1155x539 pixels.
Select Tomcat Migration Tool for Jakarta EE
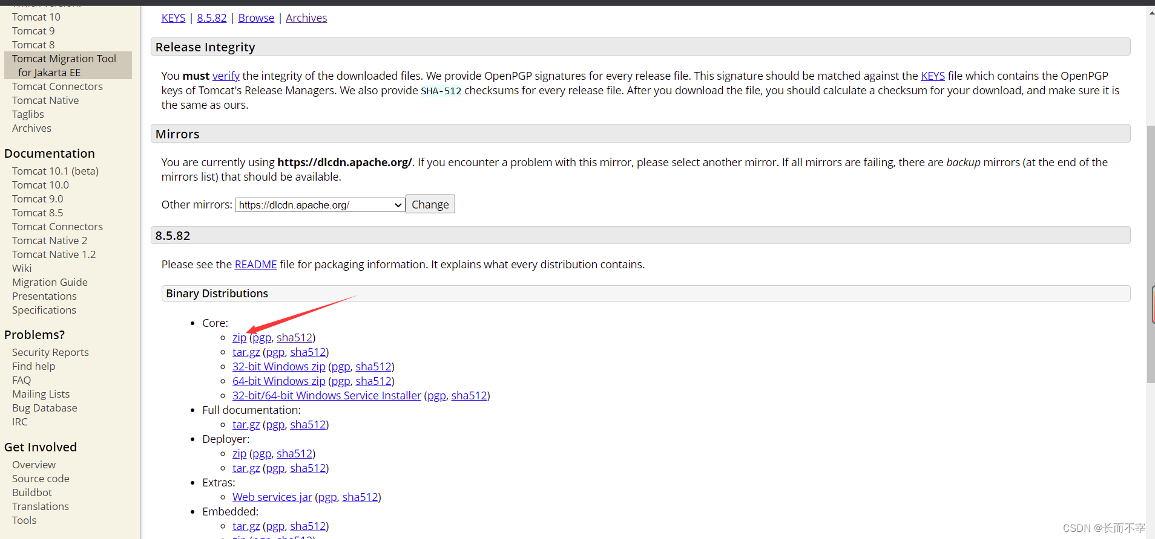coord(68,65)
